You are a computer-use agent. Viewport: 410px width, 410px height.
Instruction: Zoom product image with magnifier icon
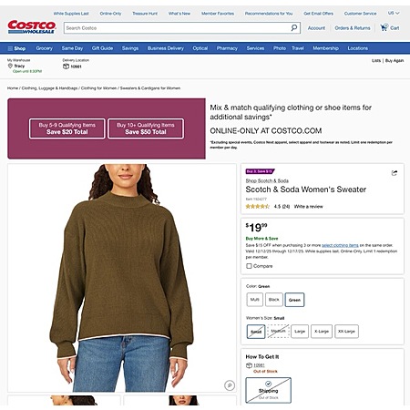(x=230, y=385)
